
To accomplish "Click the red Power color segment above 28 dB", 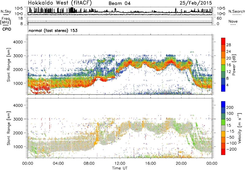I will point(223,41).
